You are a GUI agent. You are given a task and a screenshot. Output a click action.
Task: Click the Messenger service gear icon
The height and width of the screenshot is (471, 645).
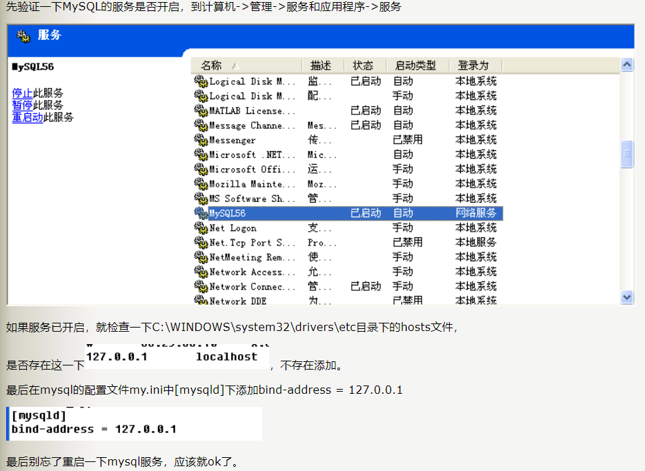pos(201,140)
